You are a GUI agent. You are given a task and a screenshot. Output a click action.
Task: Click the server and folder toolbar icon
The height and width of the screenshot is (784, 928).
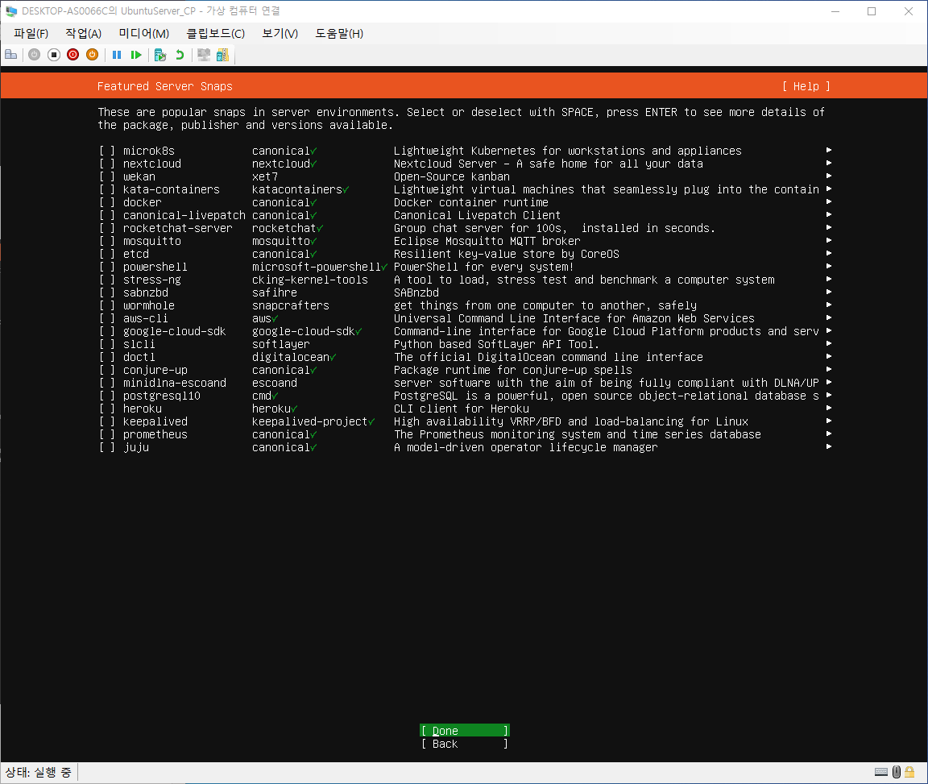(222, 55)
